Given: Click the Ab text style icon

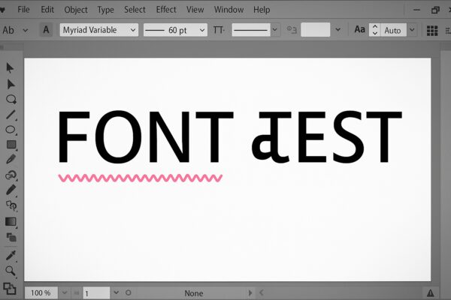Looking at the screenshot, I should [8, 30].
